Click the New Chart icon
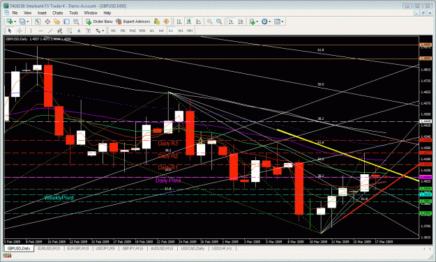 pos(9,22)
